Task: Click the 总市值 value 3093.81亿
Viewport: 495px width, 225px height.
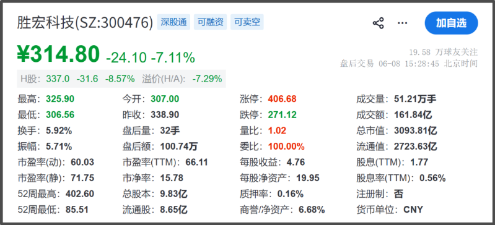Action: coord(416,131)
